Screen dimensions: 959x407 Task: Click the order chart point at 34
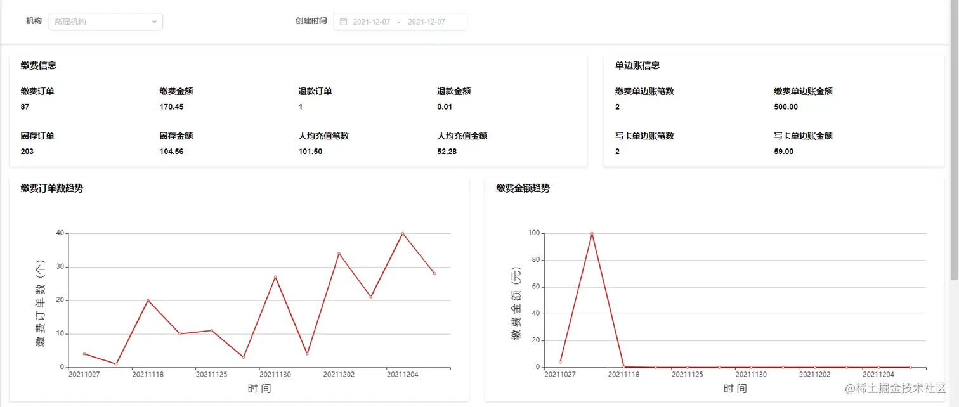pyautogui.click(x=339, y=254)
